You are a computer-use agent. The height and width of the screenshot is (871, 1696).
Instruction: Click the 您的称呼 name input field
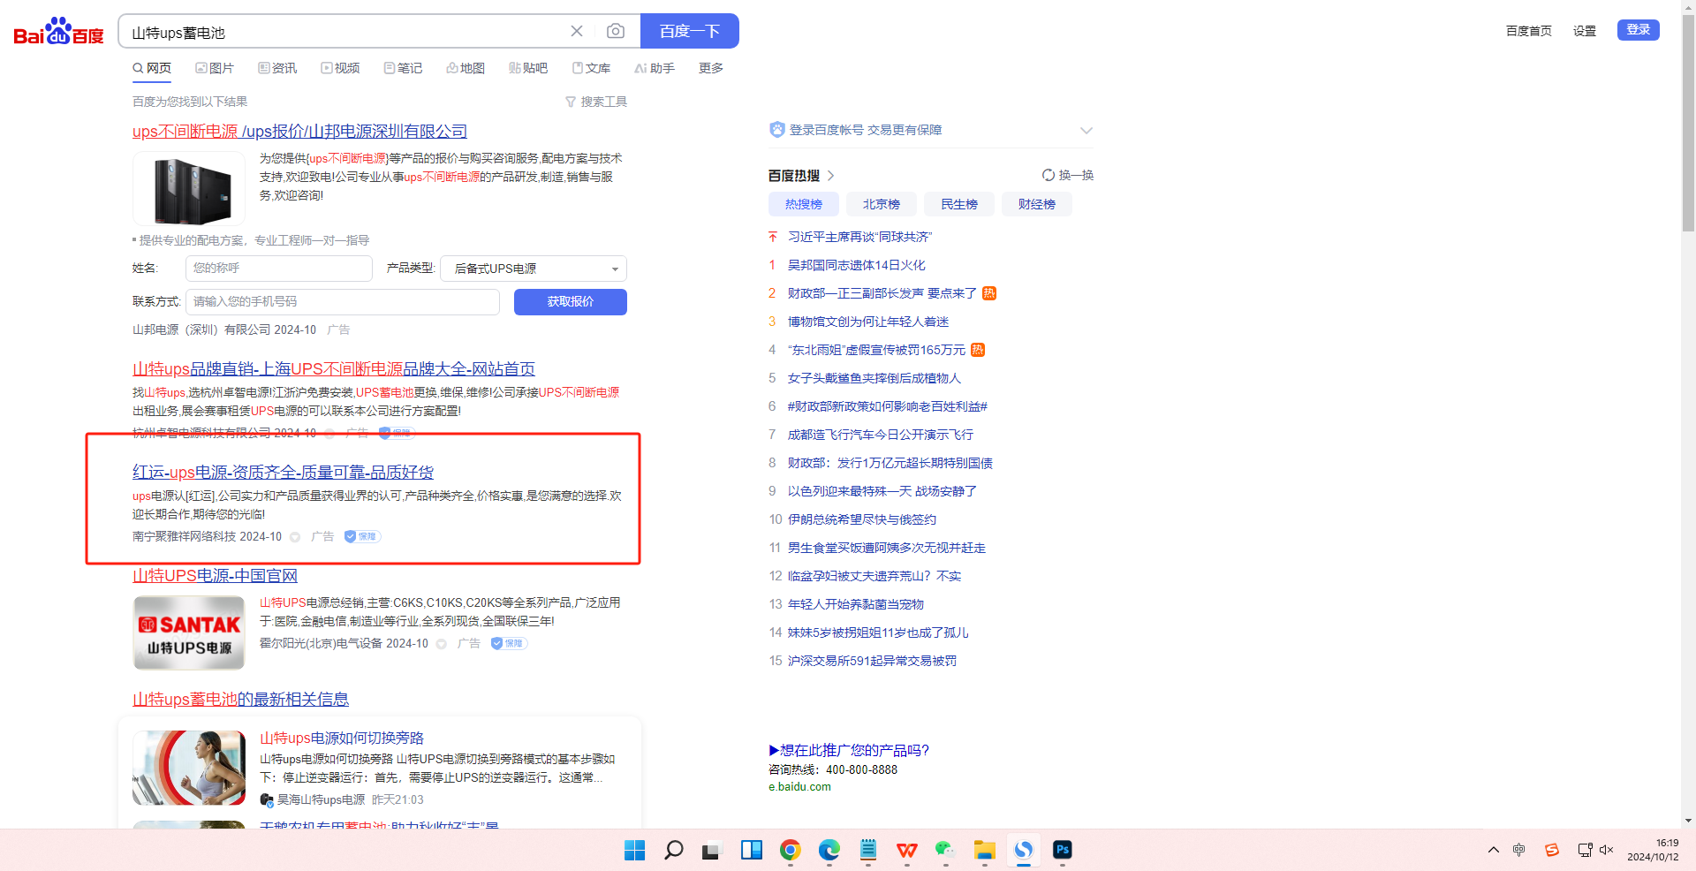pos(278,269)
